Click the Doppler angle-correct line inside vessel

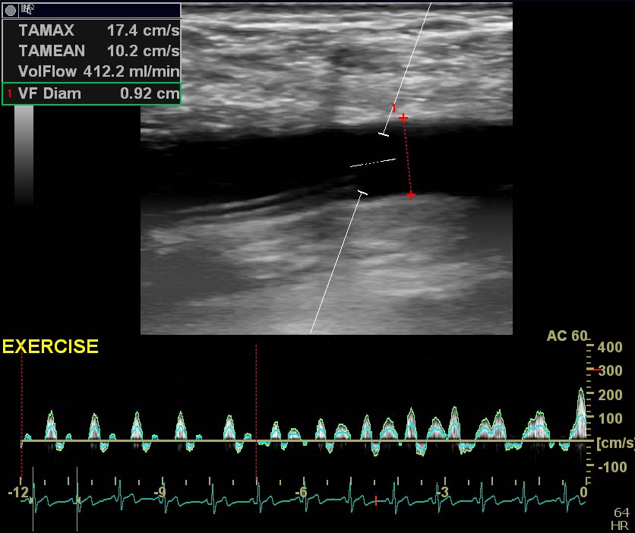click(x=373, y=162)
